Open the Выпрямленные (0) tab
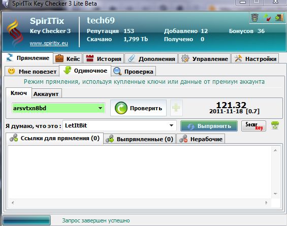 coord(140,139)
